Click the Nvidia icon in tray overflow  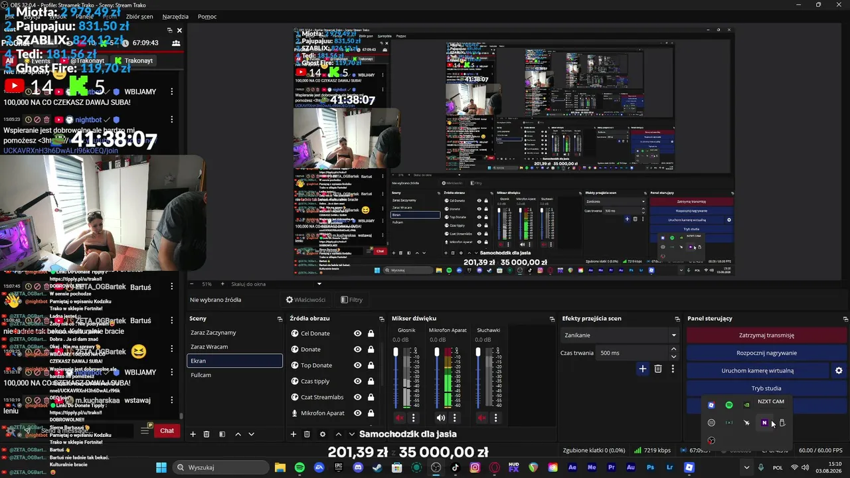[x=746, y=405]
